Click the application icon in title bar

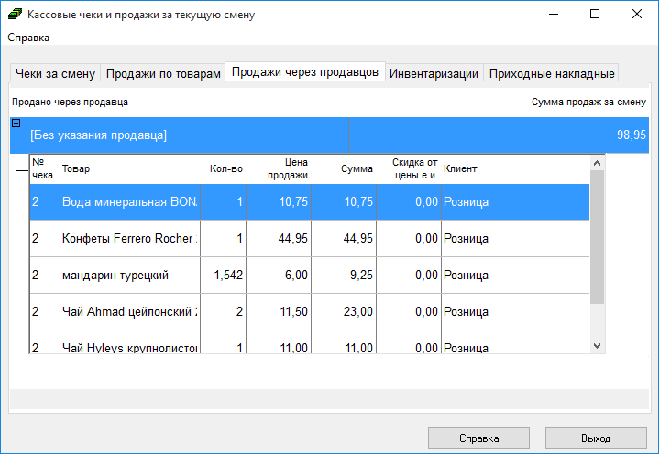tap(16, 15)
